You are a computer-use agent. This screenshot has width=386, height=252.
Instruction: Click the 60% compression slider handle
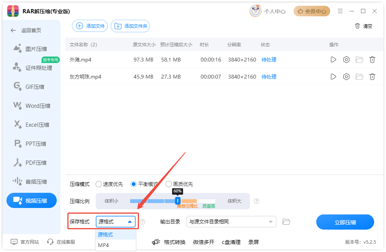[x=177, y=201]
